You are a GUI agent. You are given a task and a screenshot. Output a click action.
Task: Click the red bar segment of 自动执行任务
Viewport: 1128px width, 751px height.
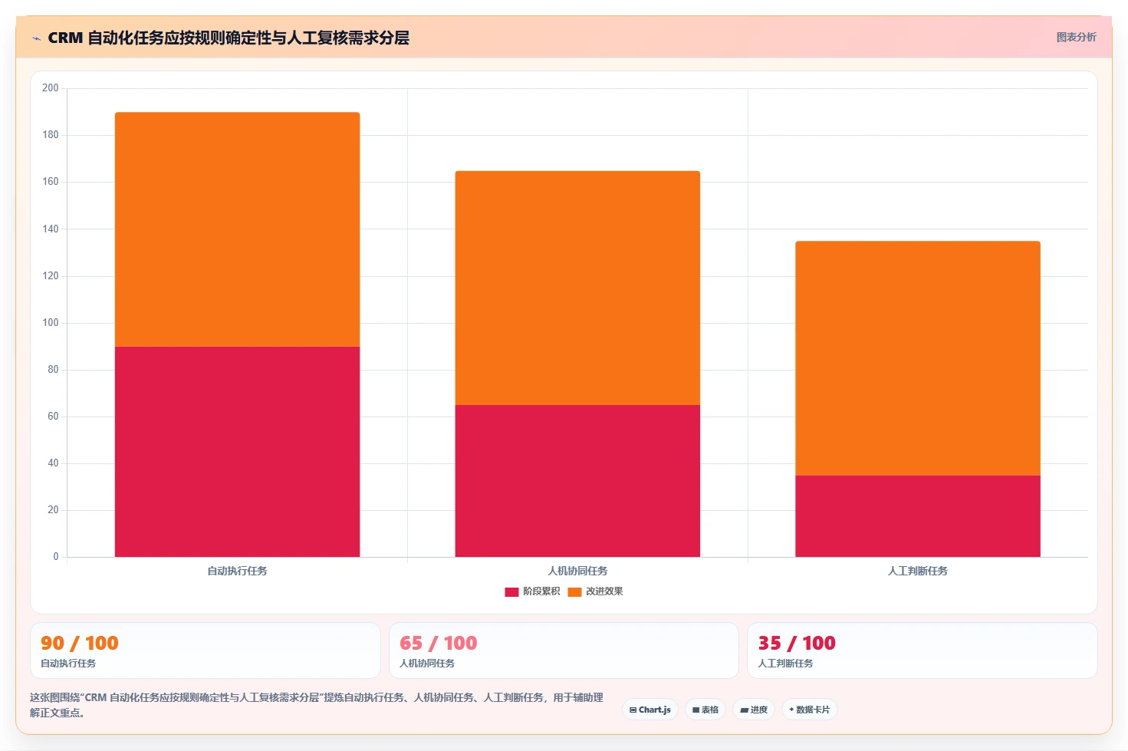[x=237, y=452]
